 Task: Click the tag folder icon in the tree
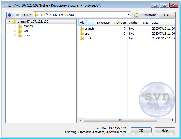click(20, 31)
